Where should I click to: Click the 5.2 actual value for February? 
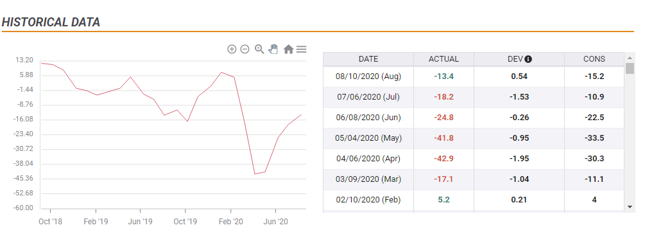[x=443, y=200]
